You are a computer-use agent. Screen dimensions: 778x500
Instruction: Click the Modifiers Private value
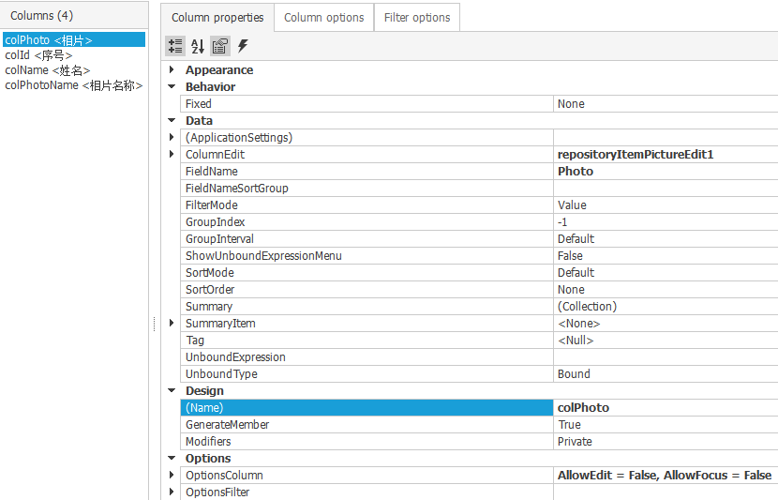point(665,442)
